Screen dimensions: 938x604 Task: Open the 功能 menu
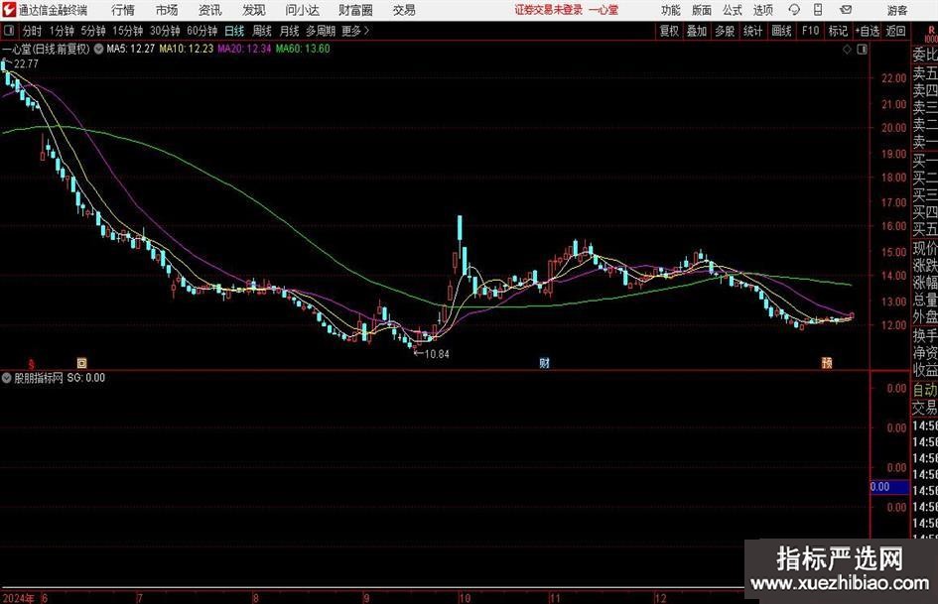pos(671,10)
